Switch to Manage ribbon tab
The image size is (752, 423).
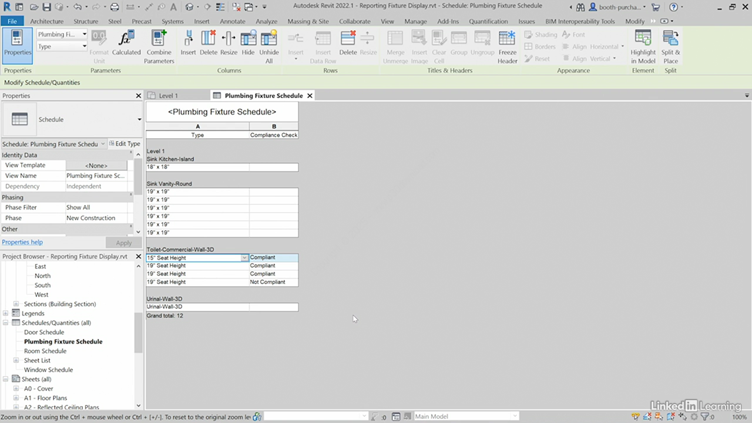click(415, 21)
